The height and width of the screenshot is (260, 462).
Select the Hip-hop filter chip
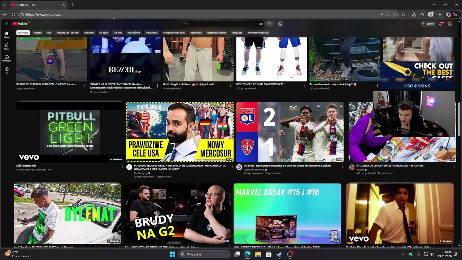coord(118,32)
